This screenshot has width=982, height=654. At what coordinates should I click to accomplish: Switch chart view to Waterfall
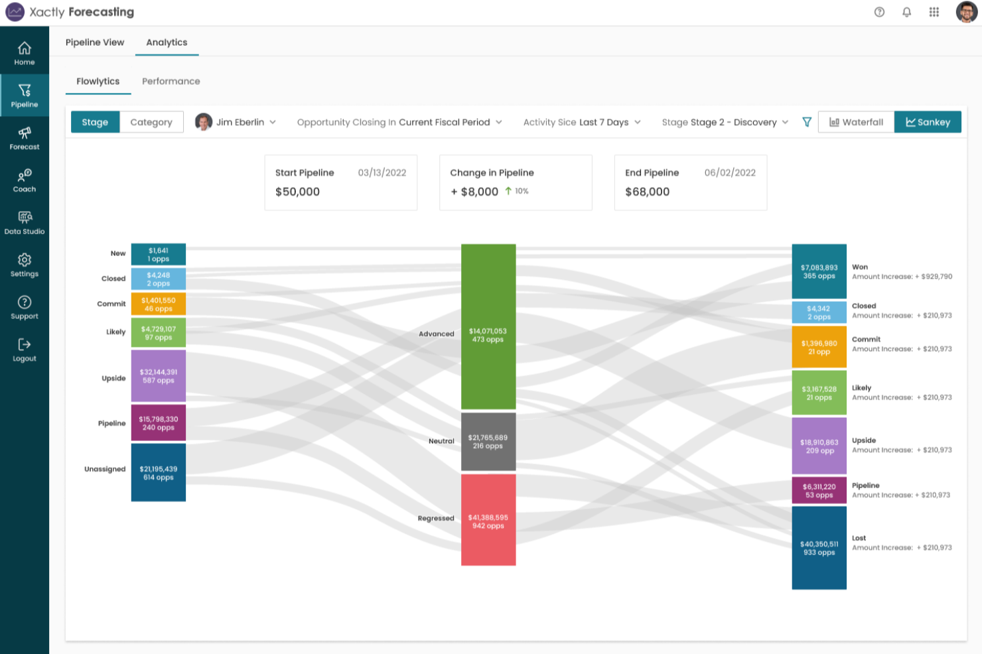click(x=856, y=122)
